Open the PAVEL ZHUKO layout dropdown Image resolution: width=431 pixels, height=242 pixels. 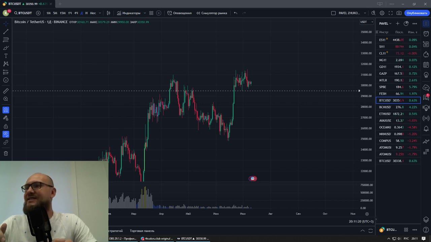pyautogui.click(x=352, y=13)
